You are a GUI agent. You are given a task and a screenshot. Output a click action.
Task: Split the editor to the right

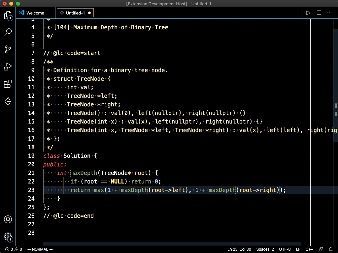319,13
